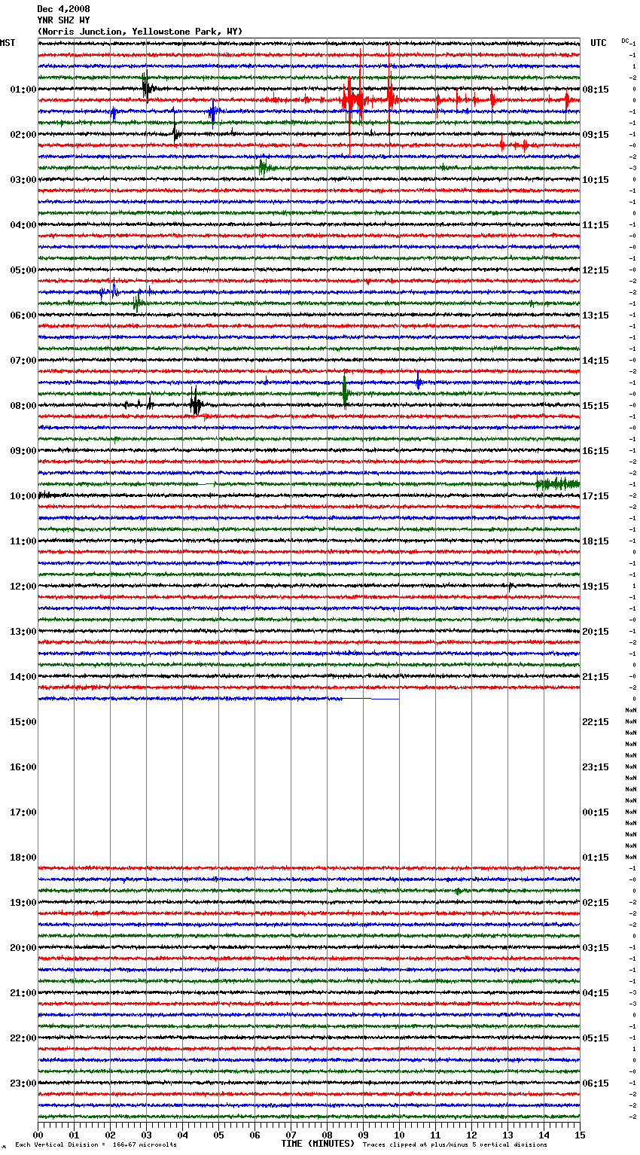Click the green tremor burst ending the 09:45 trace

(x=558, y=484)
